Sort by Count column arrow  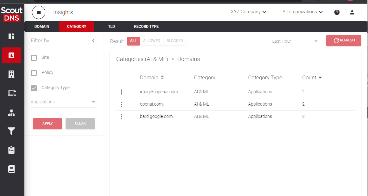coord(320,78)
